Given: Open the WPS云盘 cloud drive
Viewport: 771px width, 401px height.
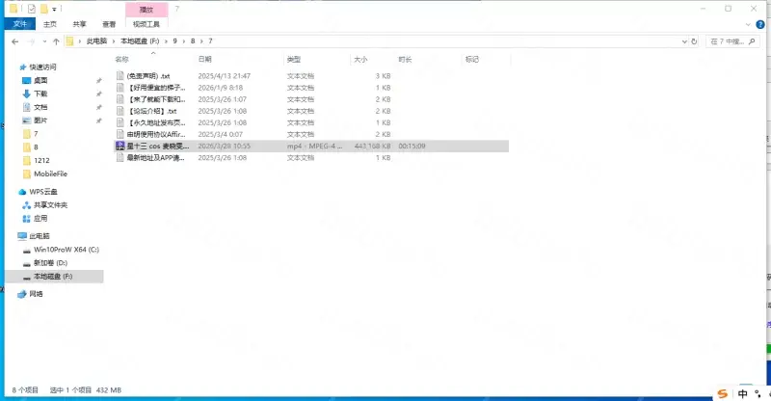Looking at the screenshot, I should pos(43,192).
